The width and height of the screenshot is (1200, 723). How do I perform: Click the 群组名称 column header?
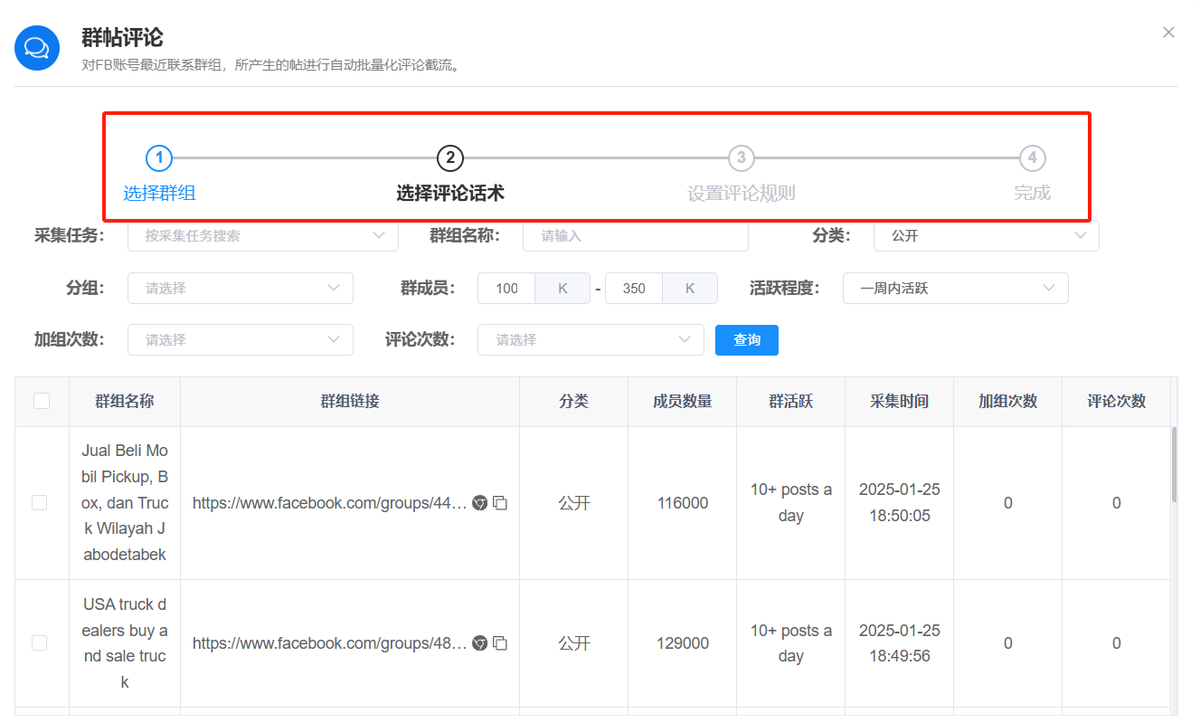(125, 401)
